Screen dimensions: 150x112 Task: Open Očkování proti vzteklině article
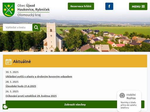point(31,96)
